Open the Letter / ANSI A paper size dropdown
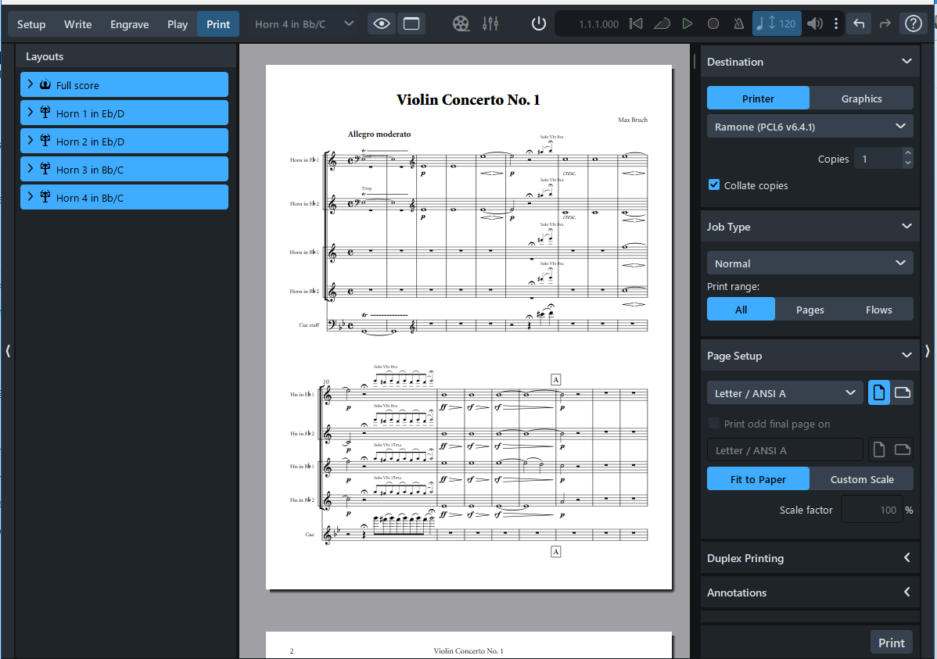937x659 pixels. tap(784, 392)
